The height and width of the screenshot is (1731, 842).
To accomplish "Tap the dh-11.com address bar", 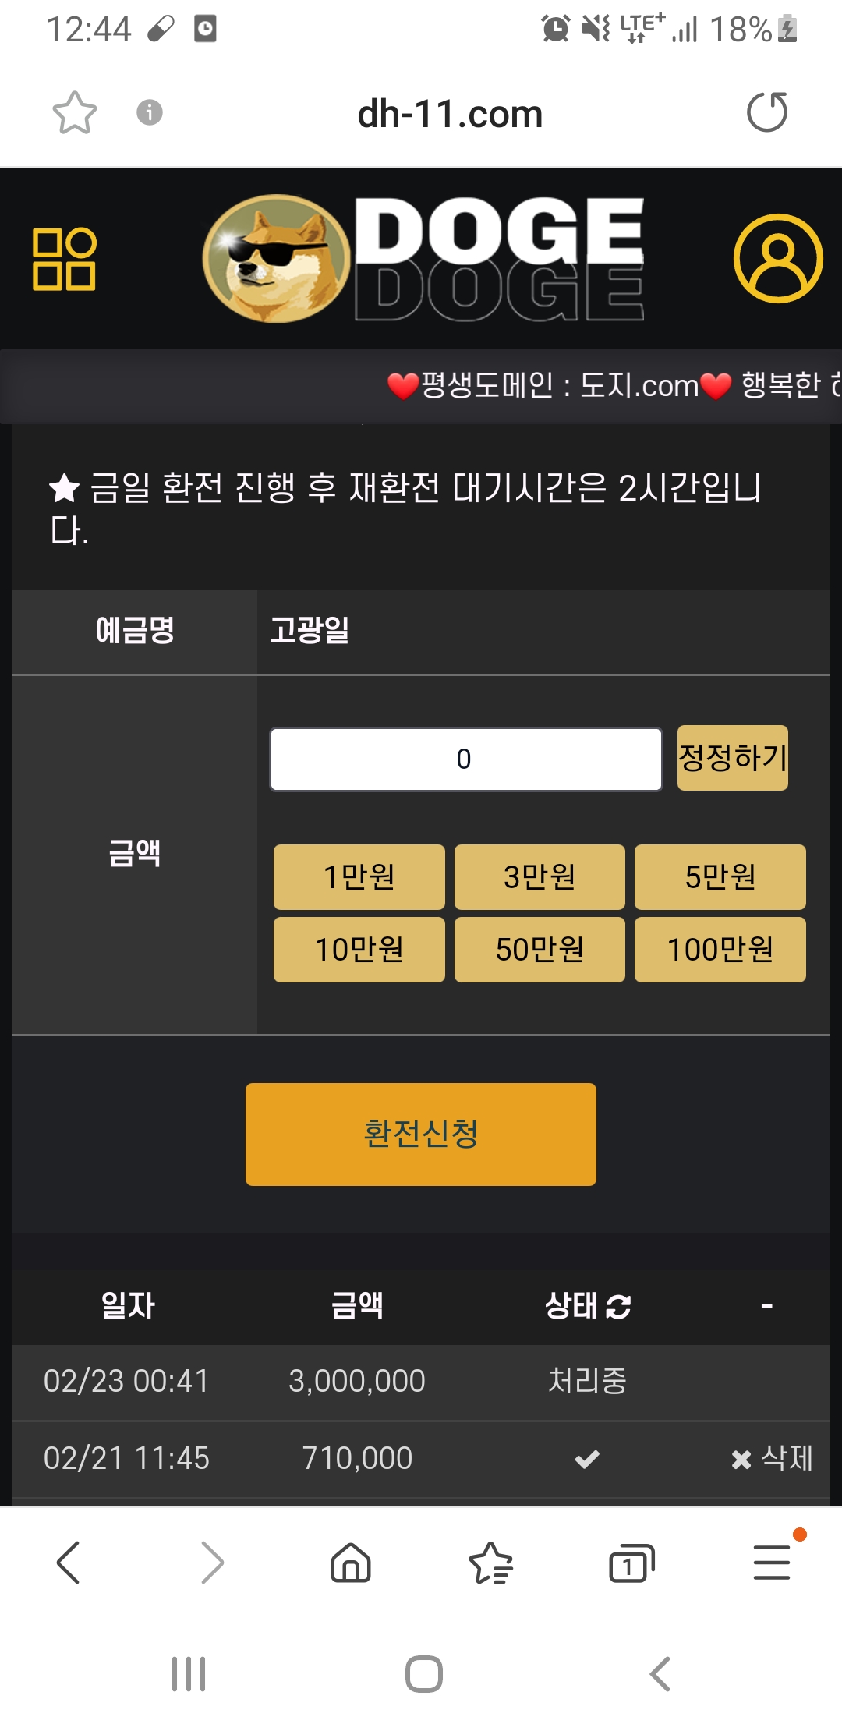I will pos(450,114).
